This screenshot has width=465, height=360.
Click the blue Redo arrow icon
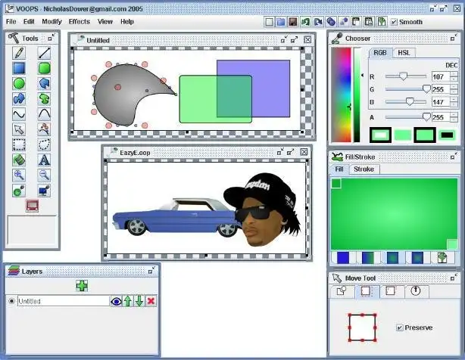318,22
